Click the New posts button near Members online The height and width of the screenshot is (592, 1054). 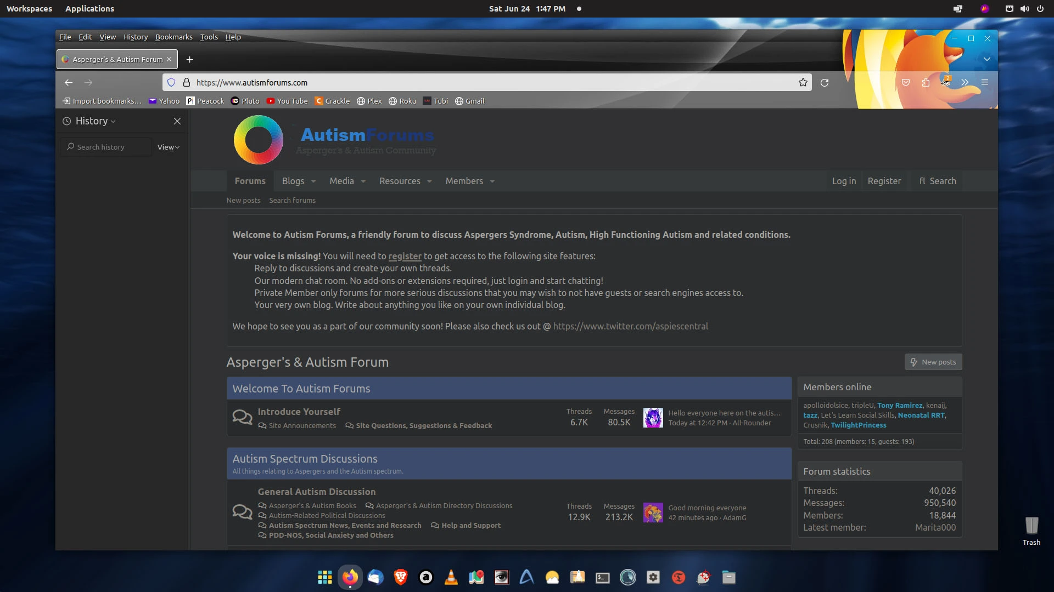[933, 362]
